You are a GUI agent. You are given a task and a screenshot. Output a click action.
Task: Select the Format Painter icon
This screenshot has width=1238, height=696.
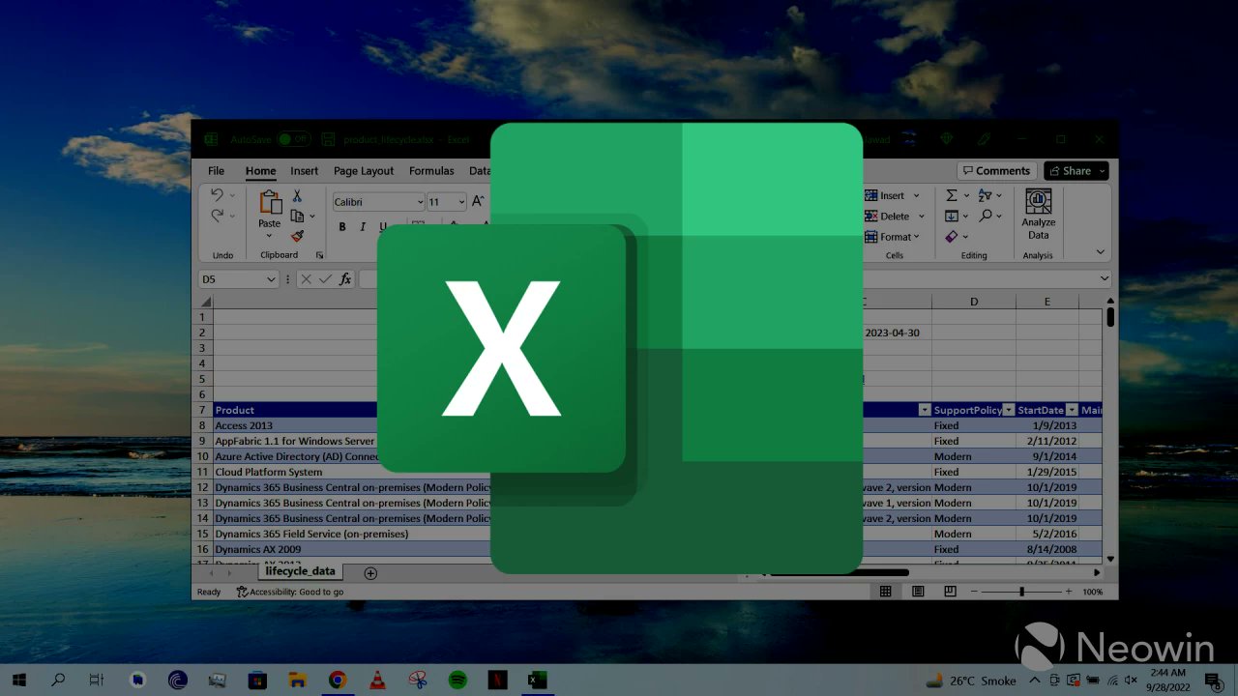[297, 235]
